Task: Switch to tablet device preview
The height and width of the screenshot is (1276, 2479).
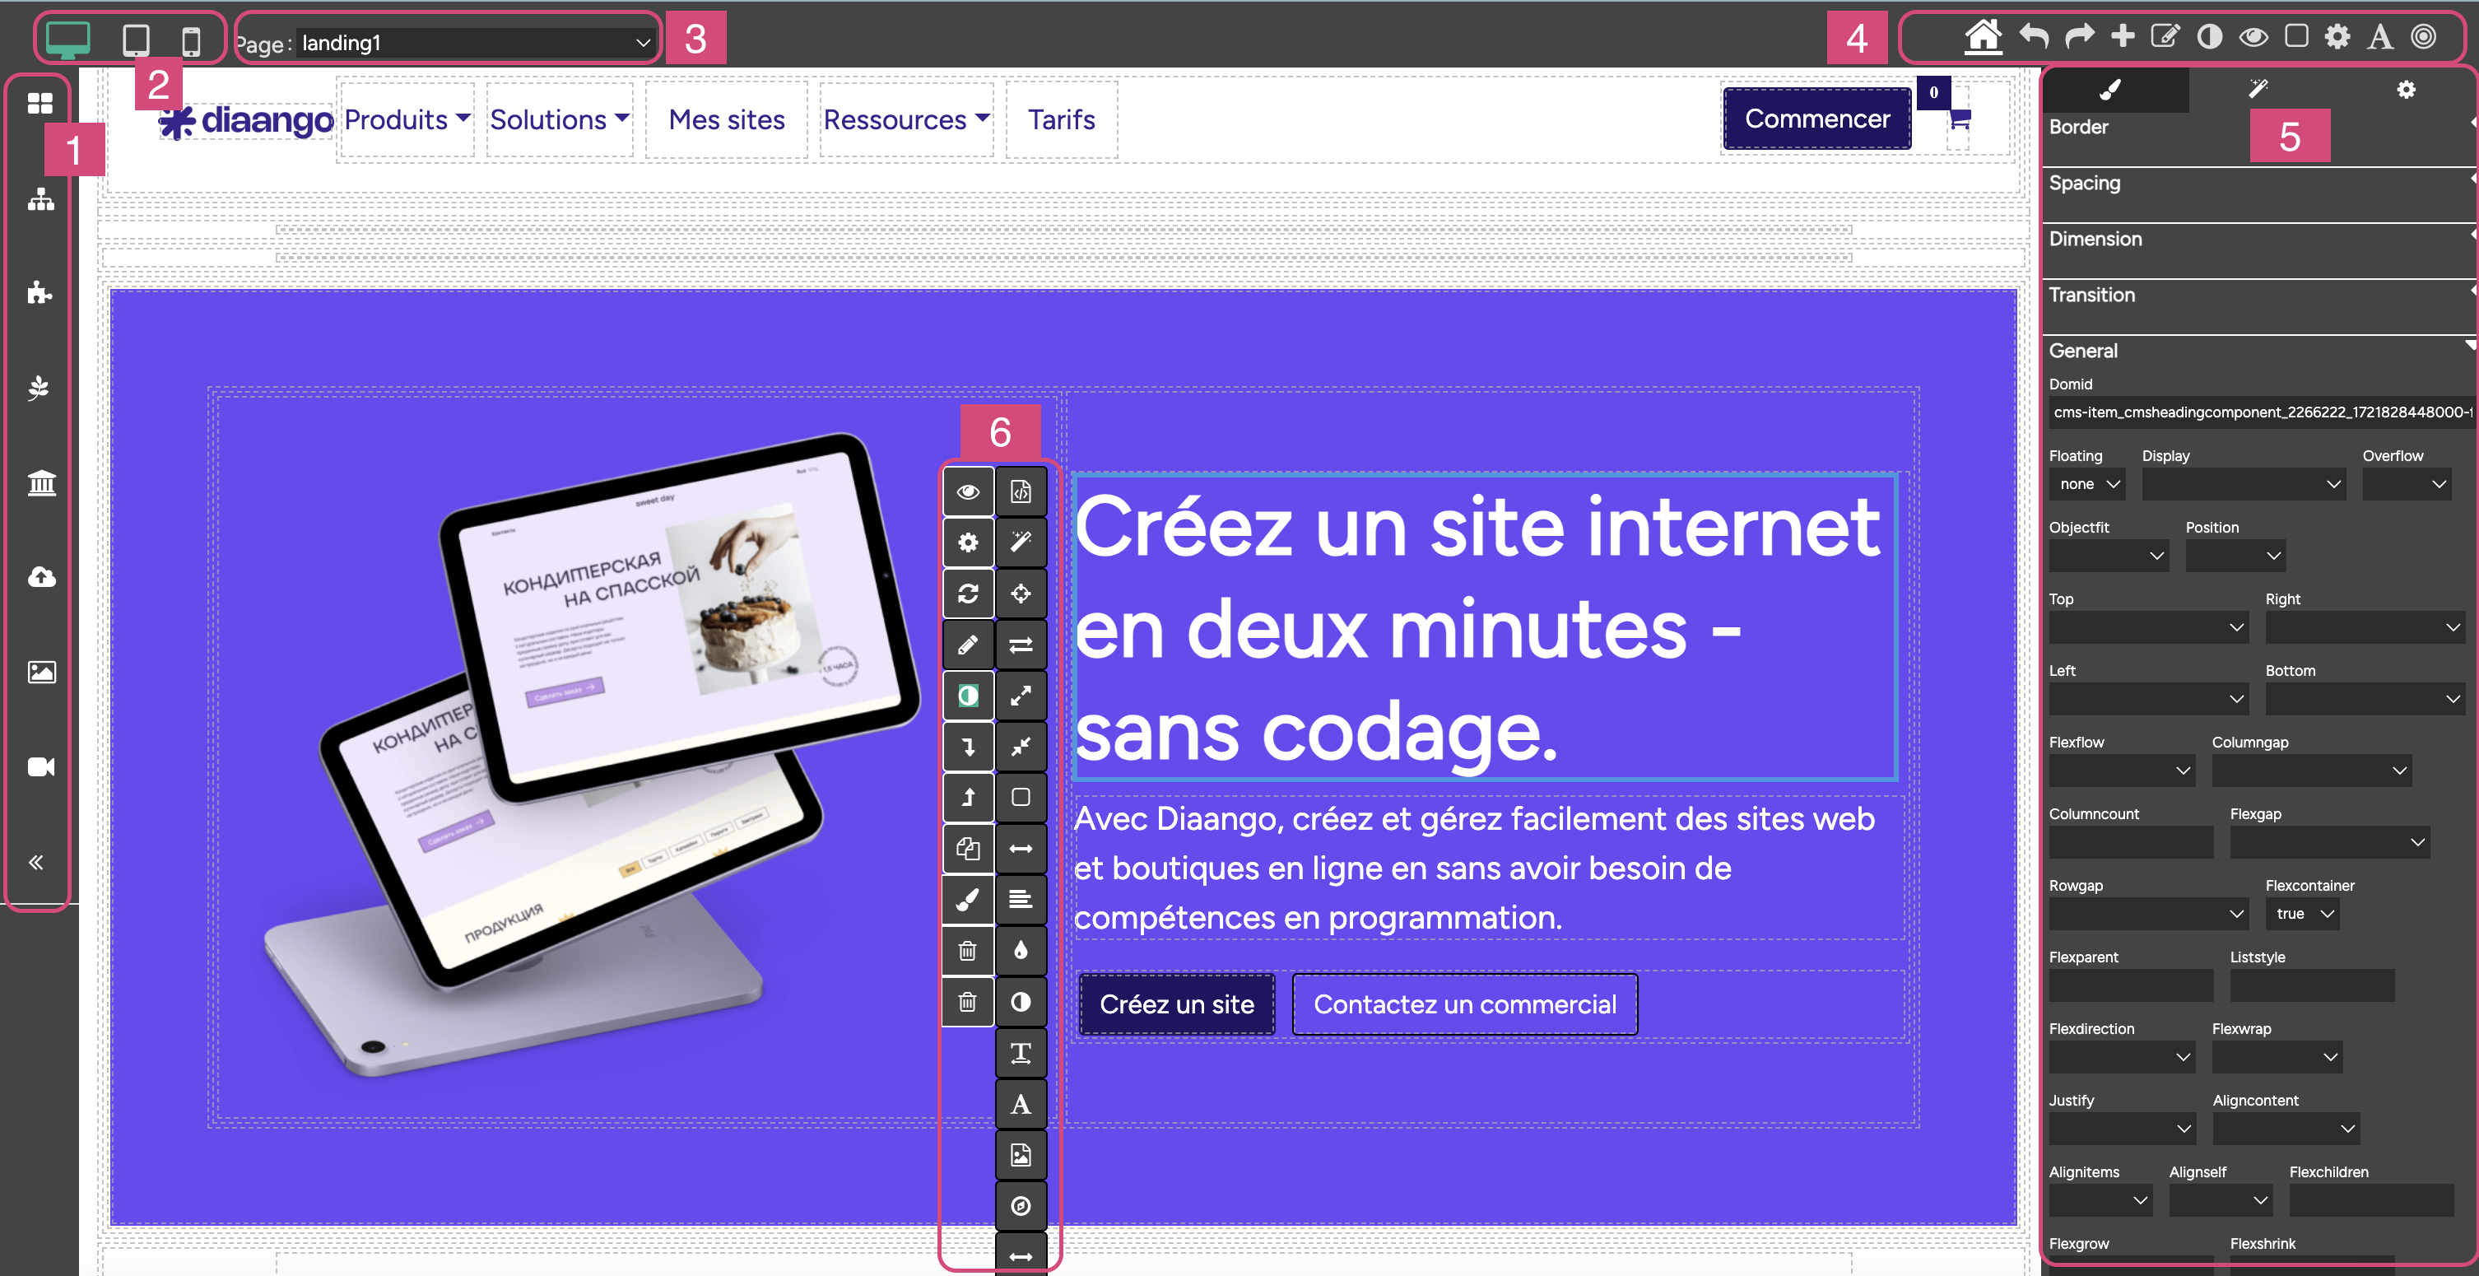Action: (x=136, y=40)
